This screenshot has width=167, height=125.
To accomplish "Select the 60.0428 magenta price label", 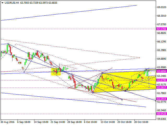I will 162,114.
